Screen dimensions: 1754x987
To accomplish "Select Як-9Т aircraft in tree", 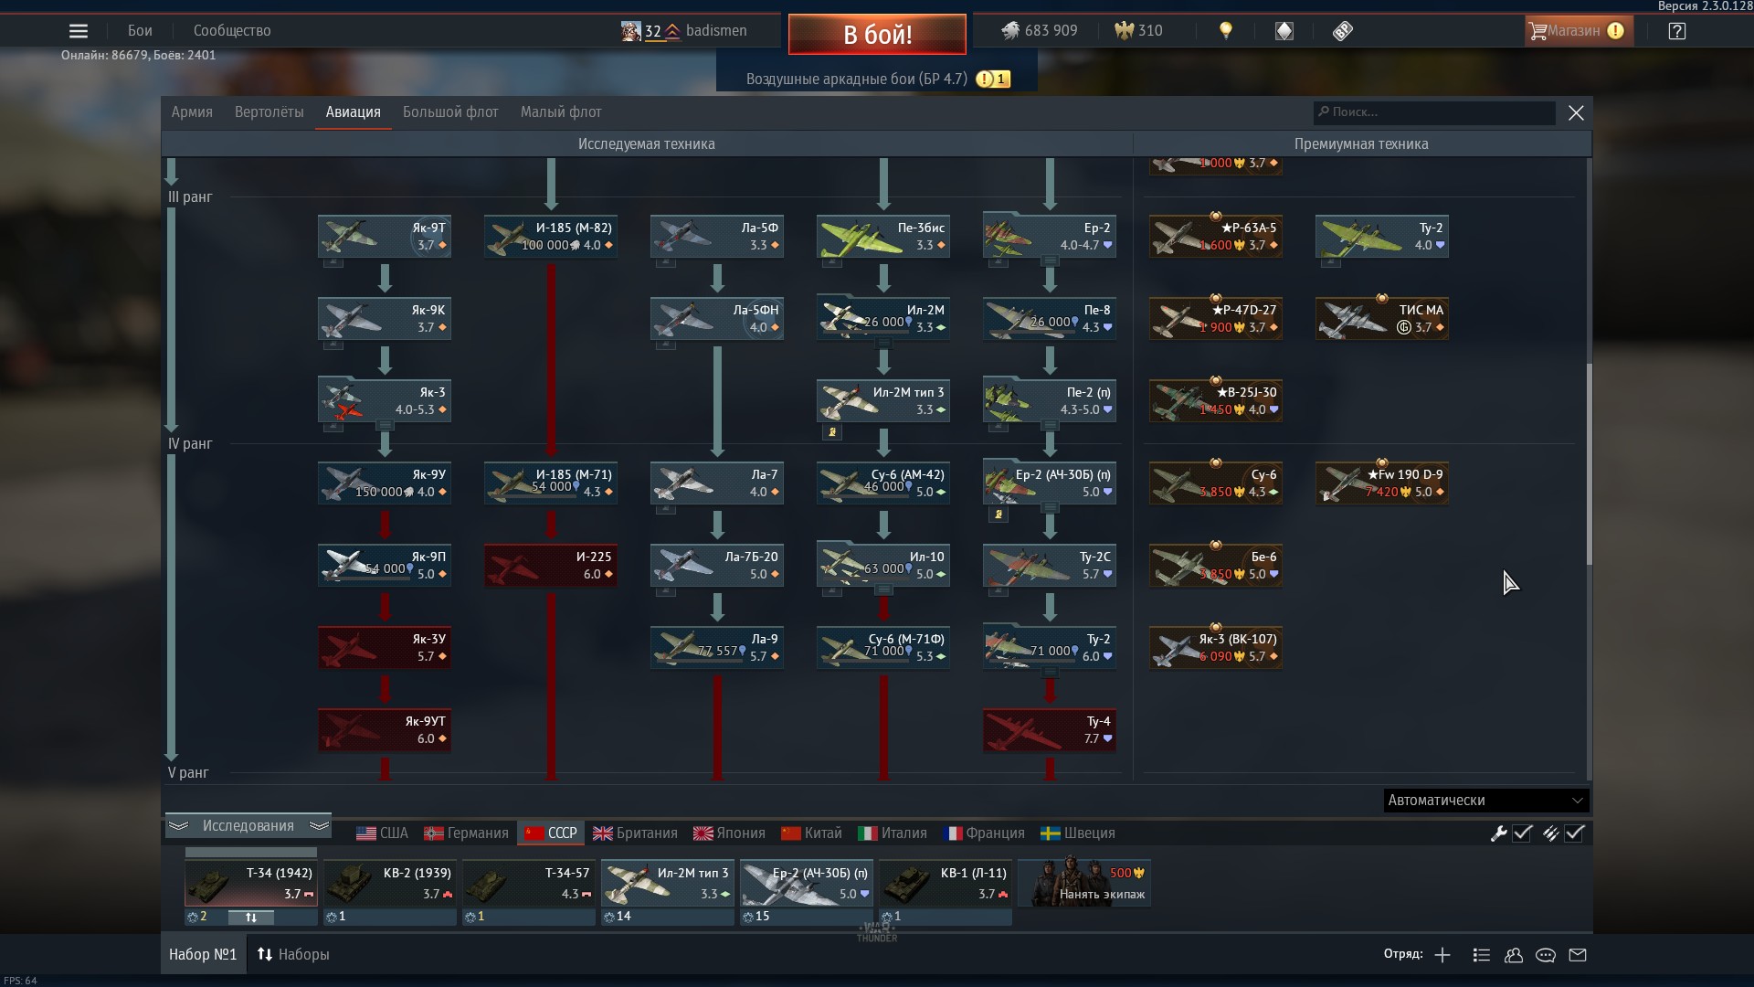I will pyautogui.click(x=385, y=237).
